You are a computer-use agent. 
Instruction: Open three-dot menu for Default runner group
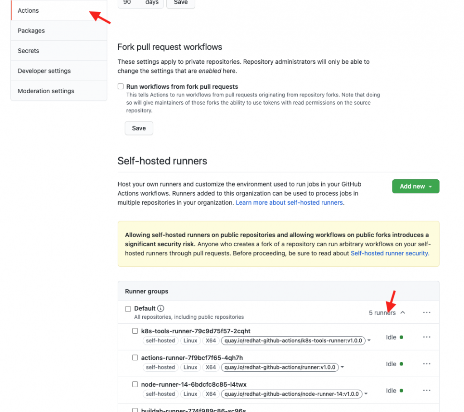click(x=426, y=313)
